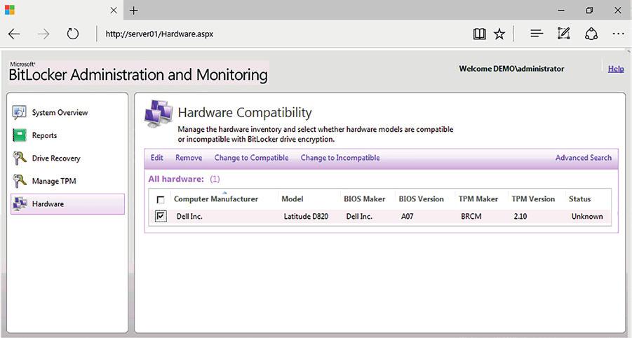Click Change to Incompatible
Image resolution: width=632 pixels, height=338 pixels.
340,158
